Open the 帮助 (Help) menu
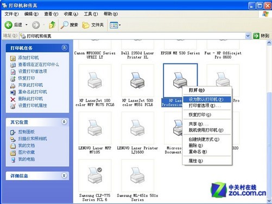 (111, 14)
